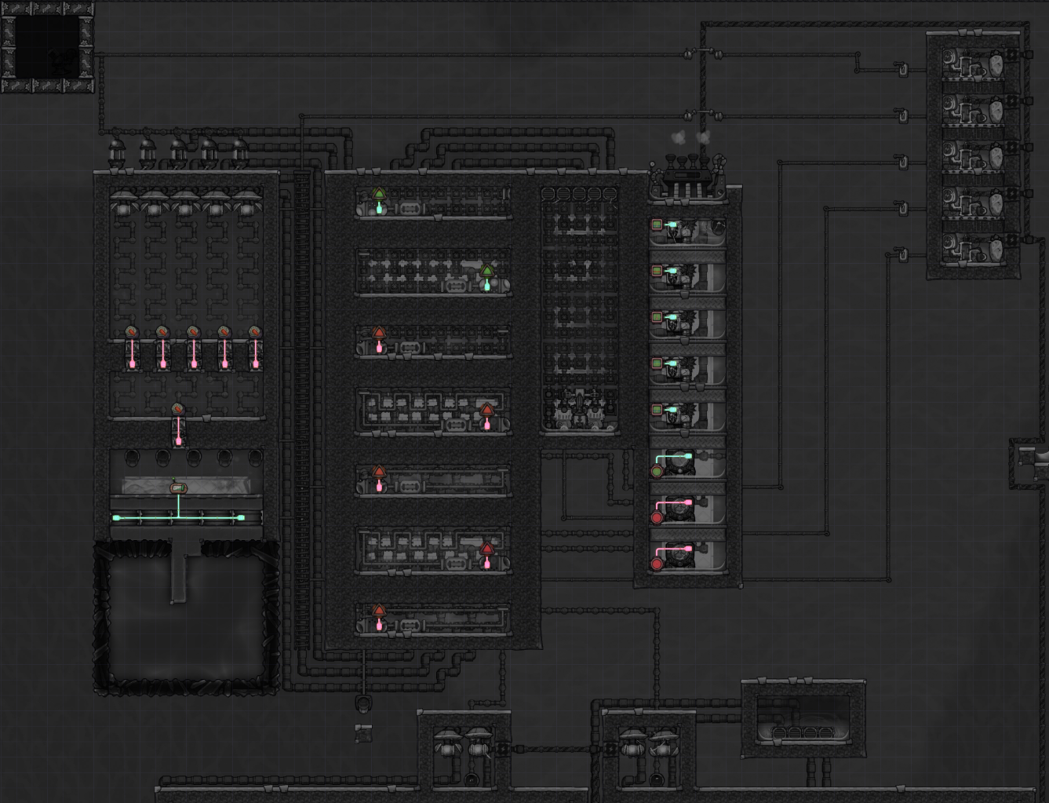Viewport: 1049px width, 803px height.
Task: Select the left pump in bottom-center pump room
Action: [x=632, y=742]
